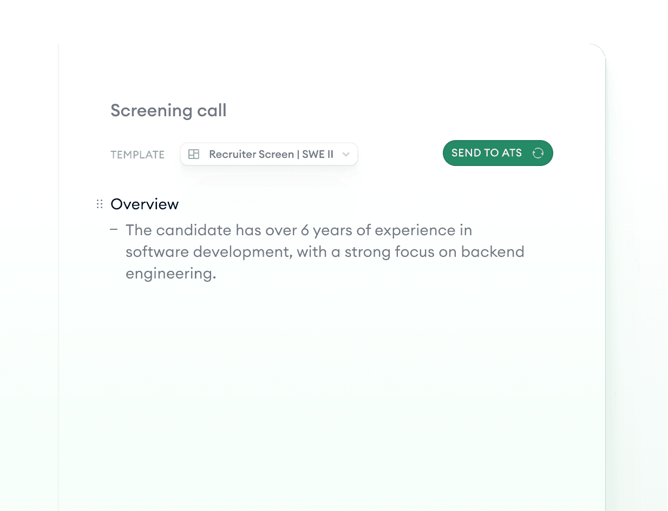This screenshot has height=511, width=668.
Task: Send notes with the SEND TO ATS button
Action: coord(497,153)
